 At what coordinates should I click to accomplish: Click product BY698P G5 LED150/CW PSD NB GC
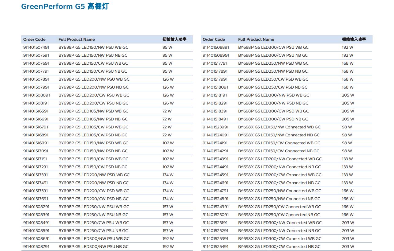[93, 167]
